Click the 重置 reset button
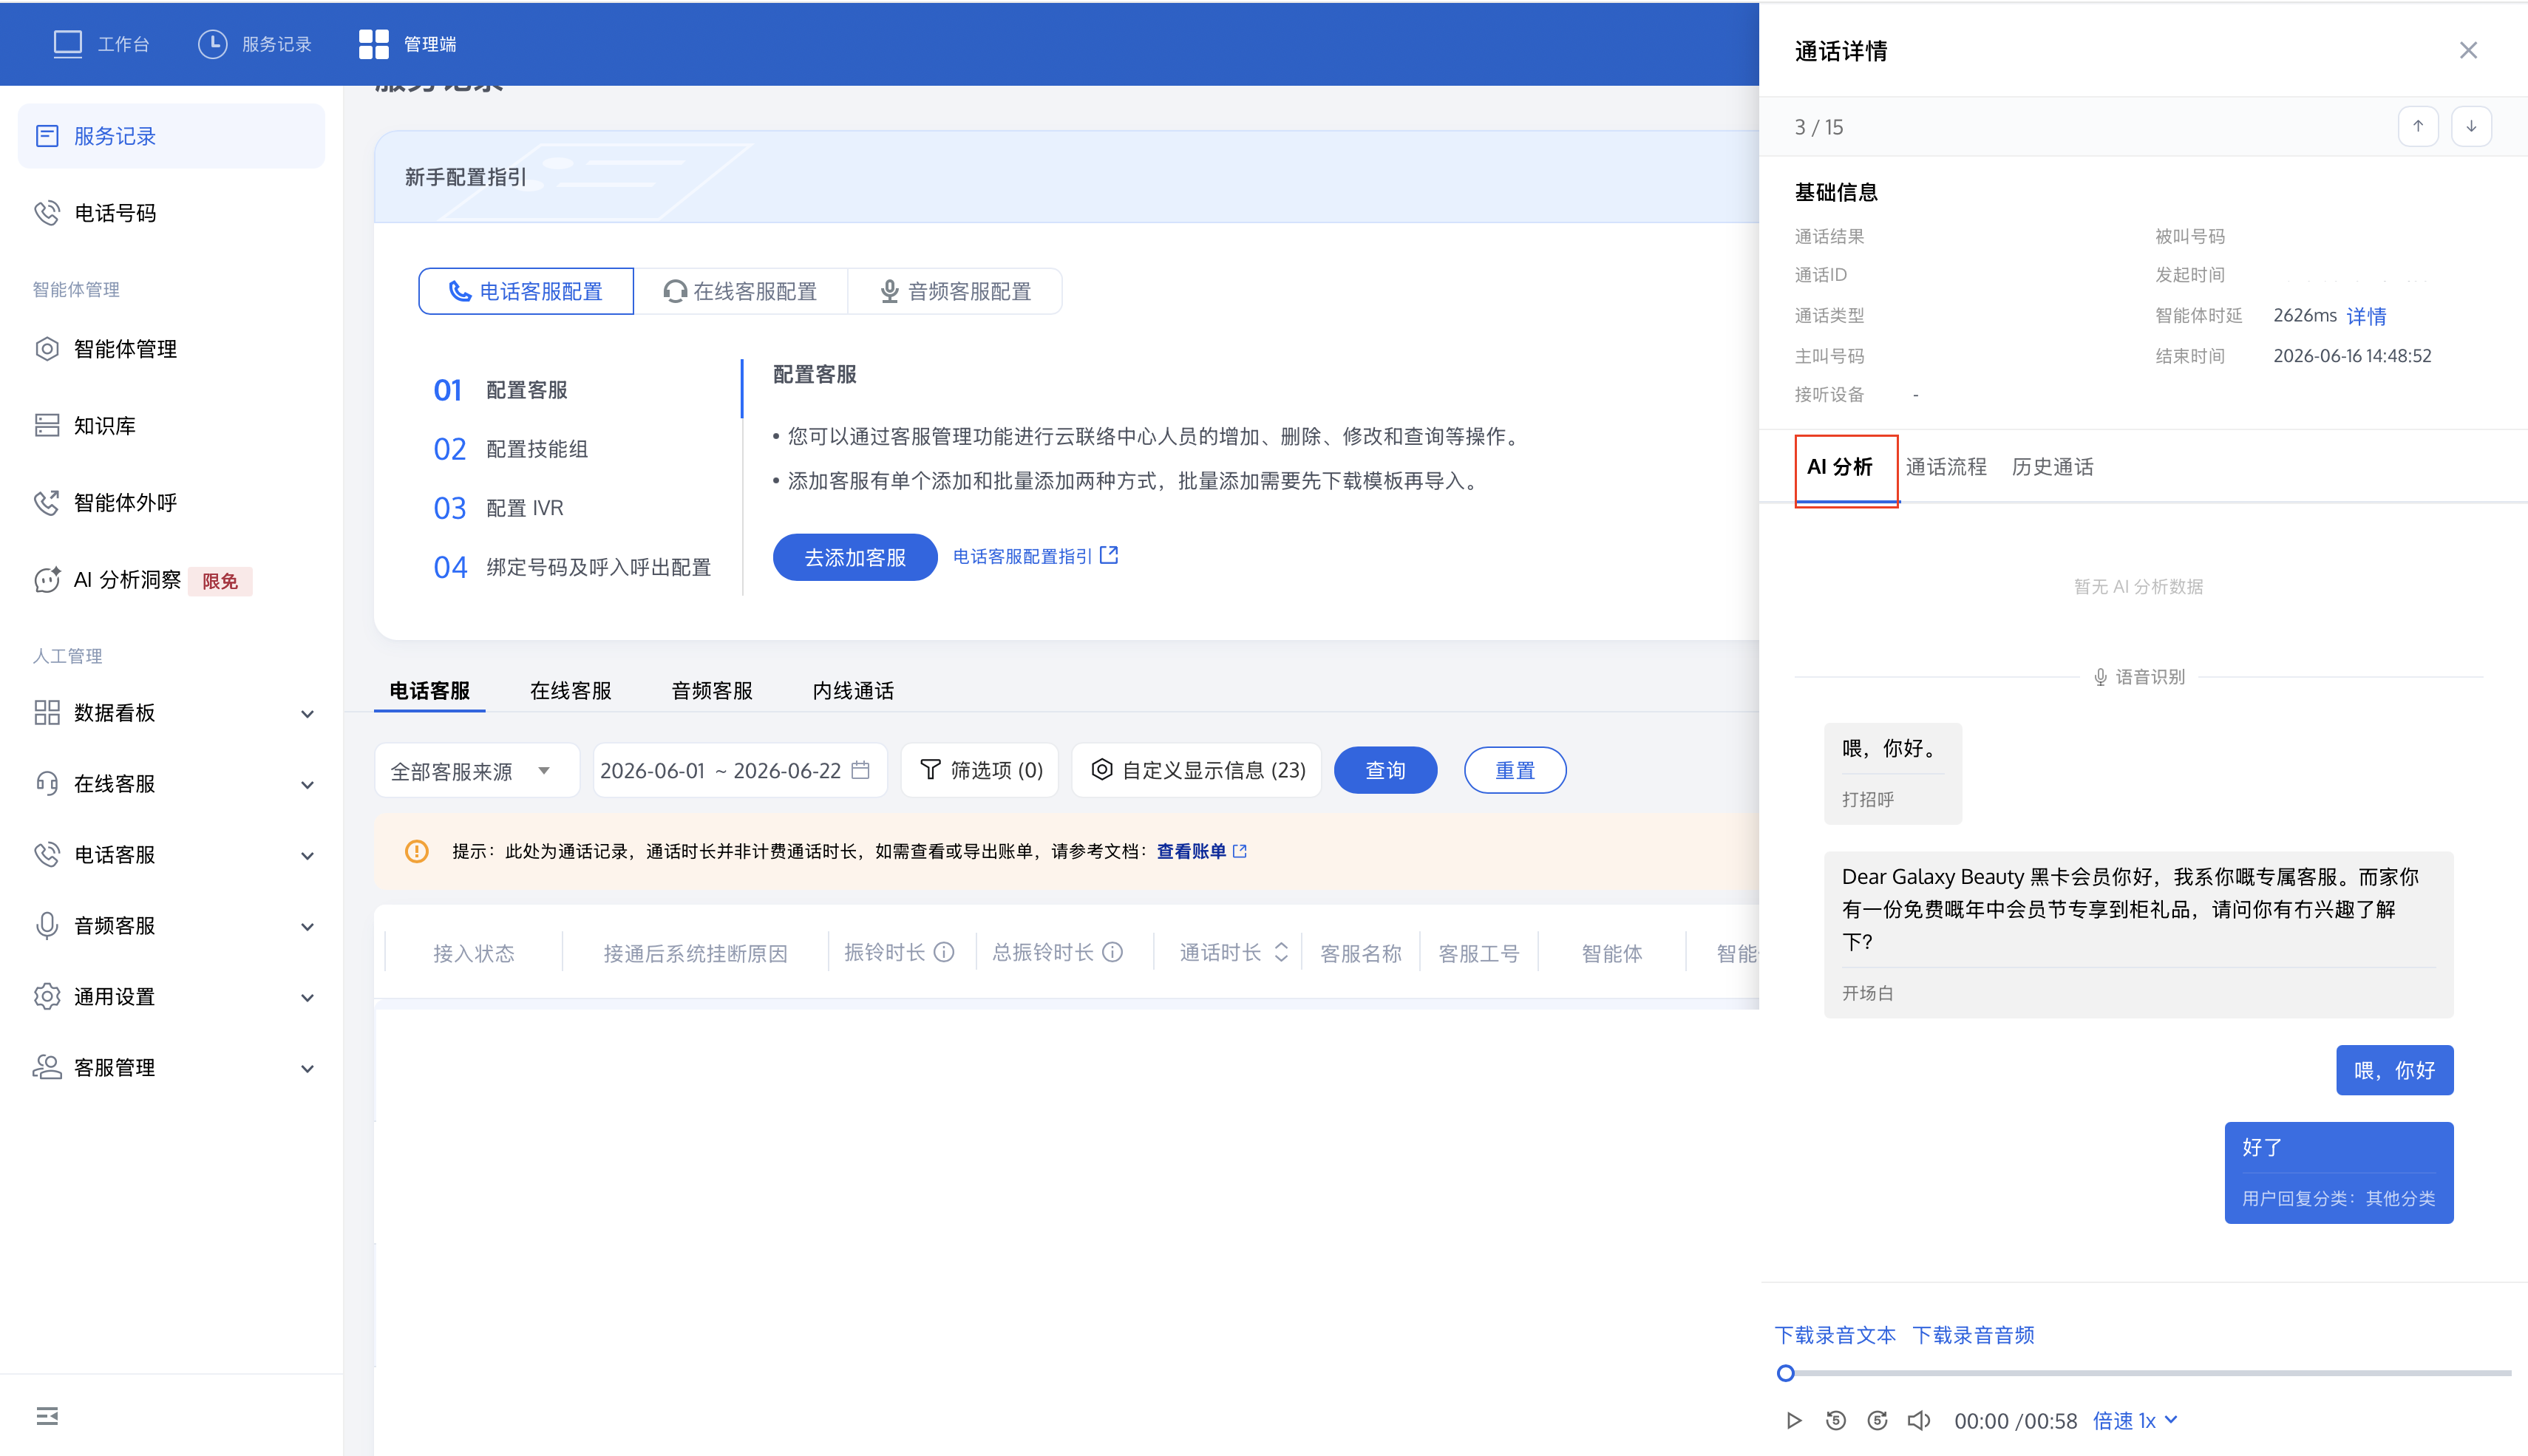The height and width of the screenshot is (1456, 2528). [1515, 770]
